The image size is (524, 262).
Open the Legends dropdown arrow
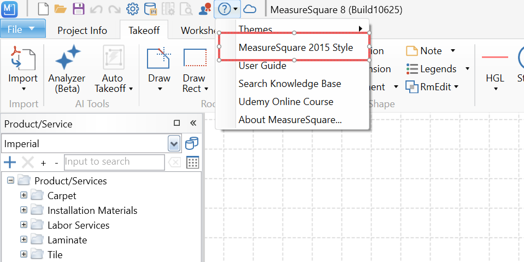coord(467,69)
